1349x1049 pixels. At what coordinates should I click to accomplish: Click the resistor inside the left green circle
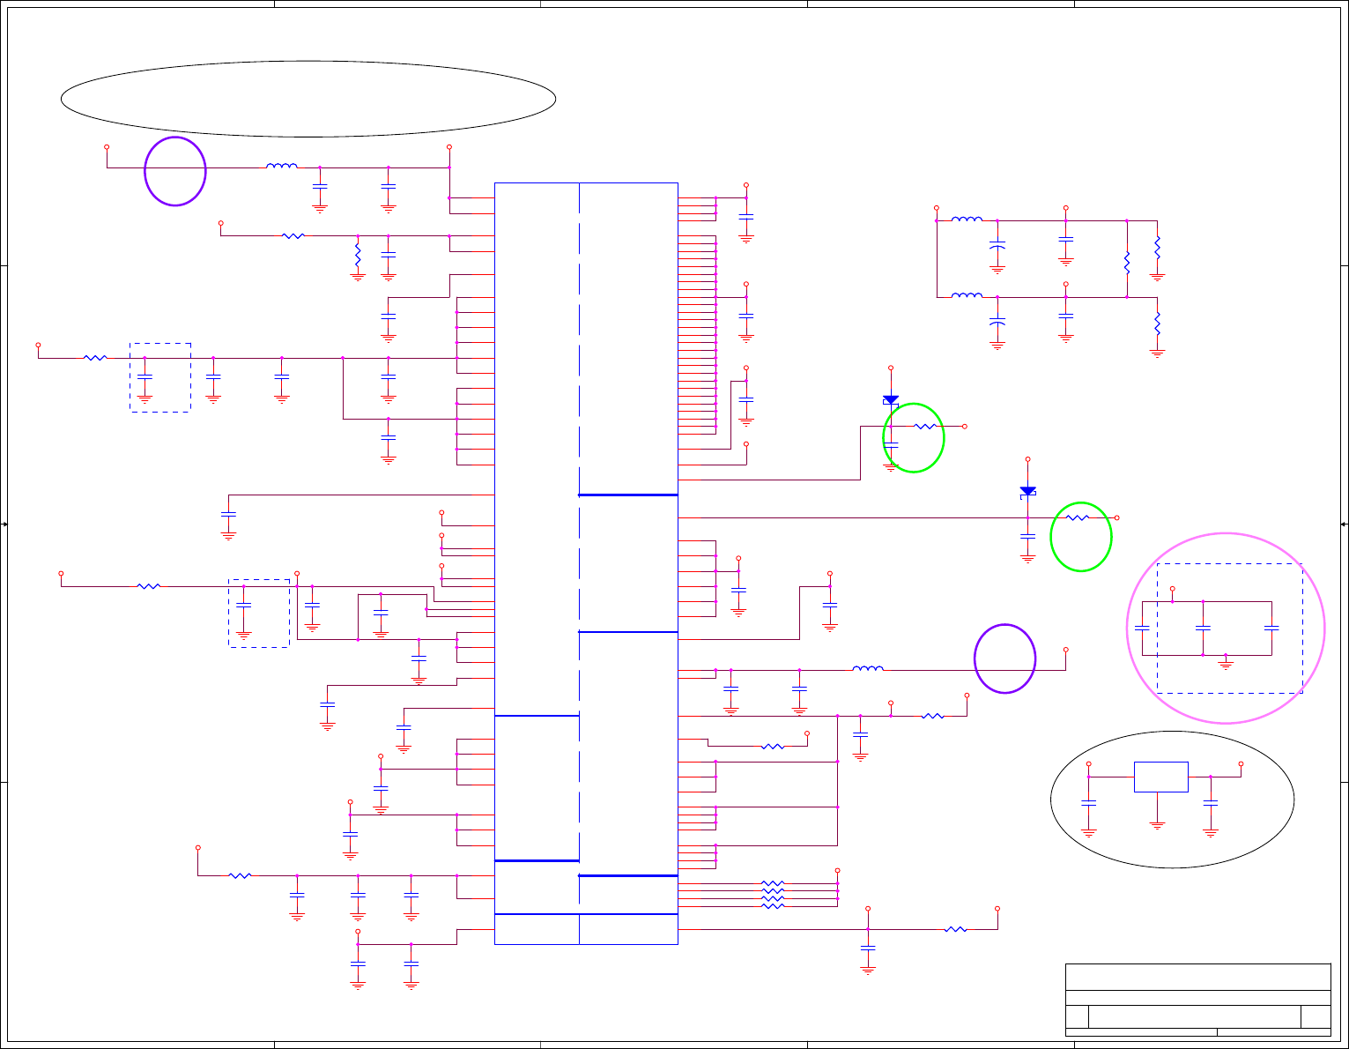click(925, 427)
